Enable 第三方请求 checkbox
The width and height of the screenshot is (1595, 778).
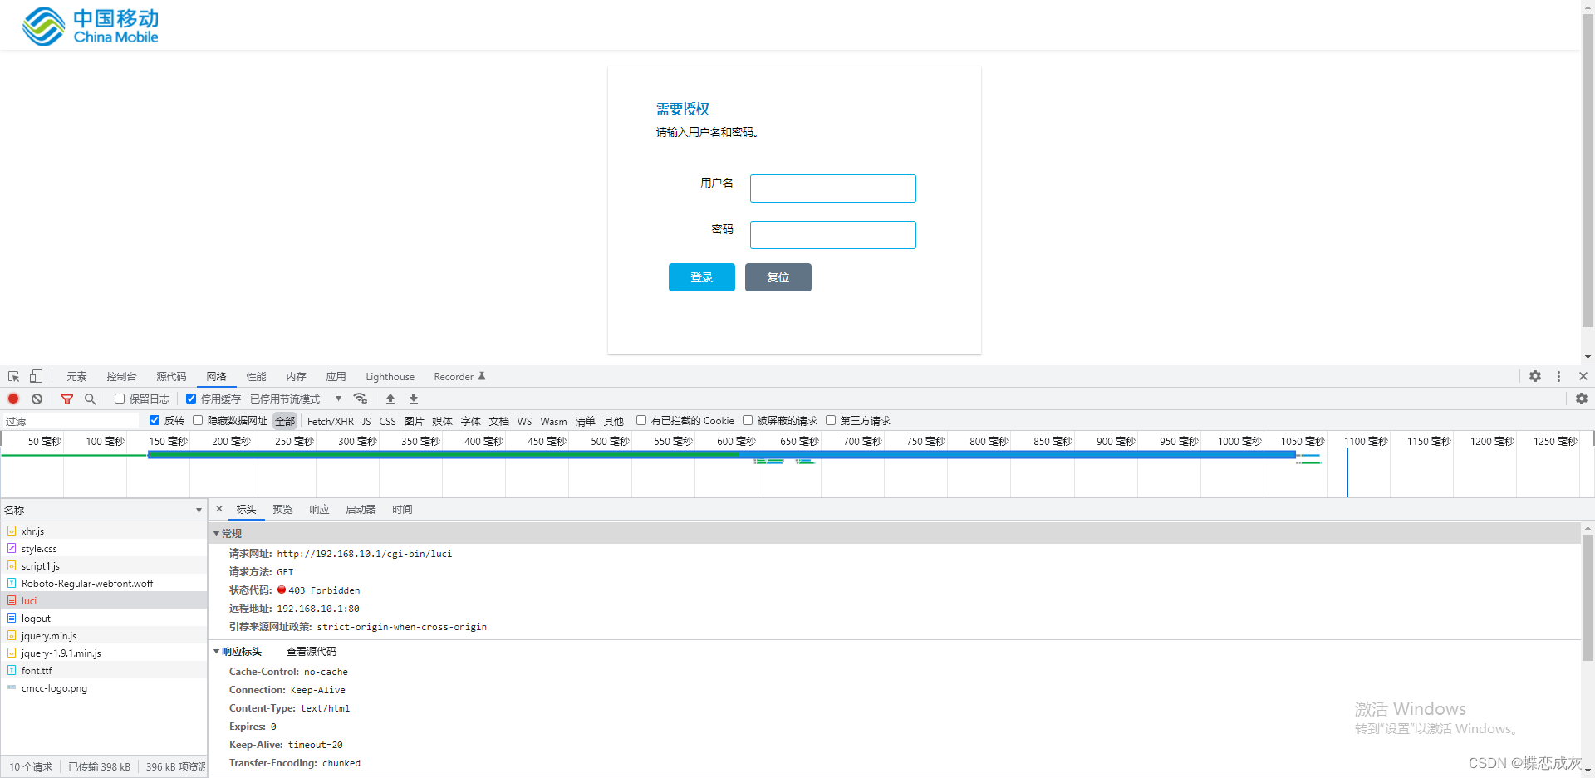(831, 420)
